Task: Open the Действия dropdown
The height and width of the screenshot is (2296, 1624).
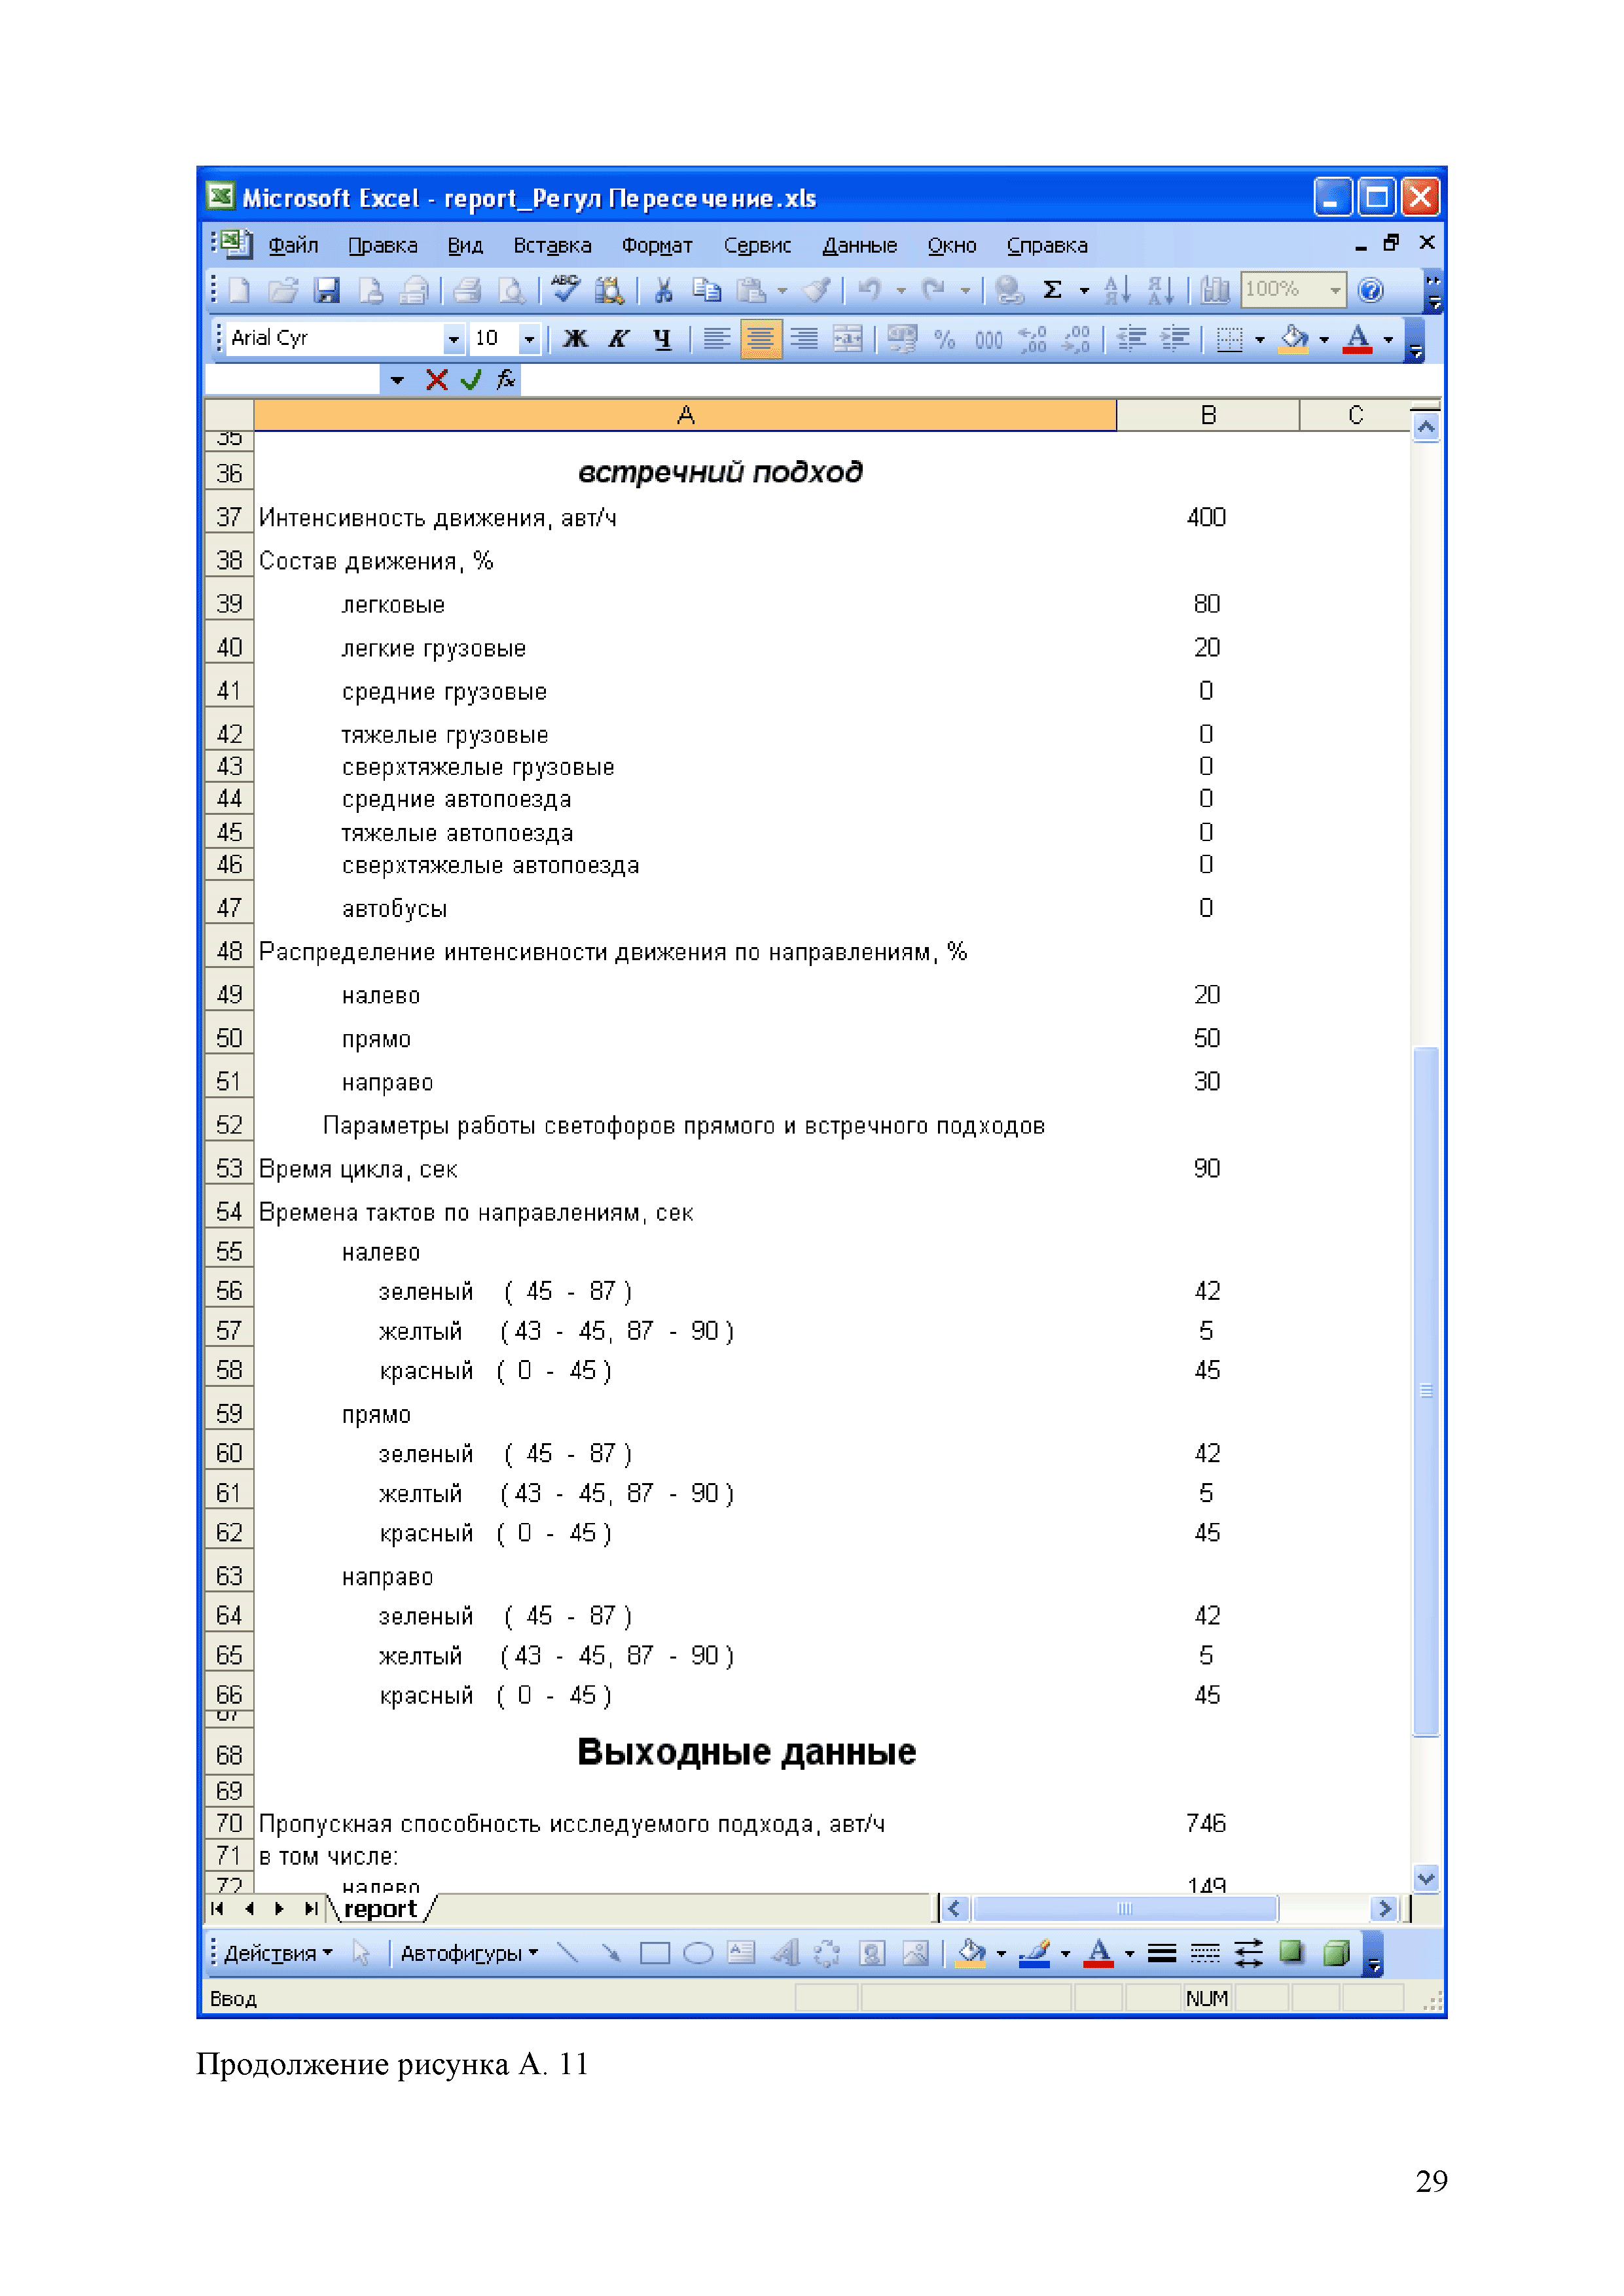Action: click(x=278, y=1954)
